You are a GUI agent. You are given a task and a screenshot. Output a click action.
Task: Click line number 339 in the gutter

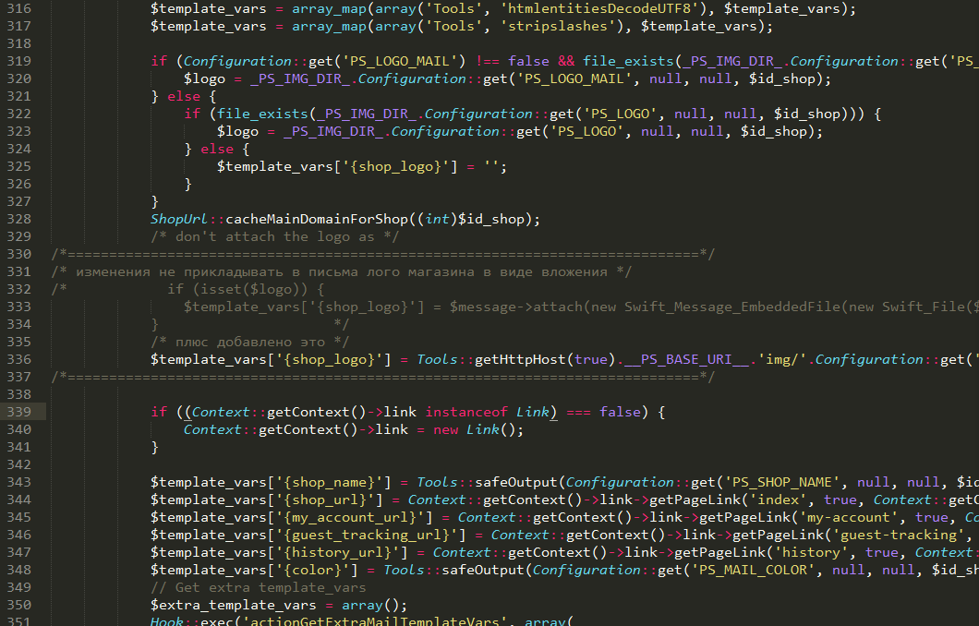(19, 412)
